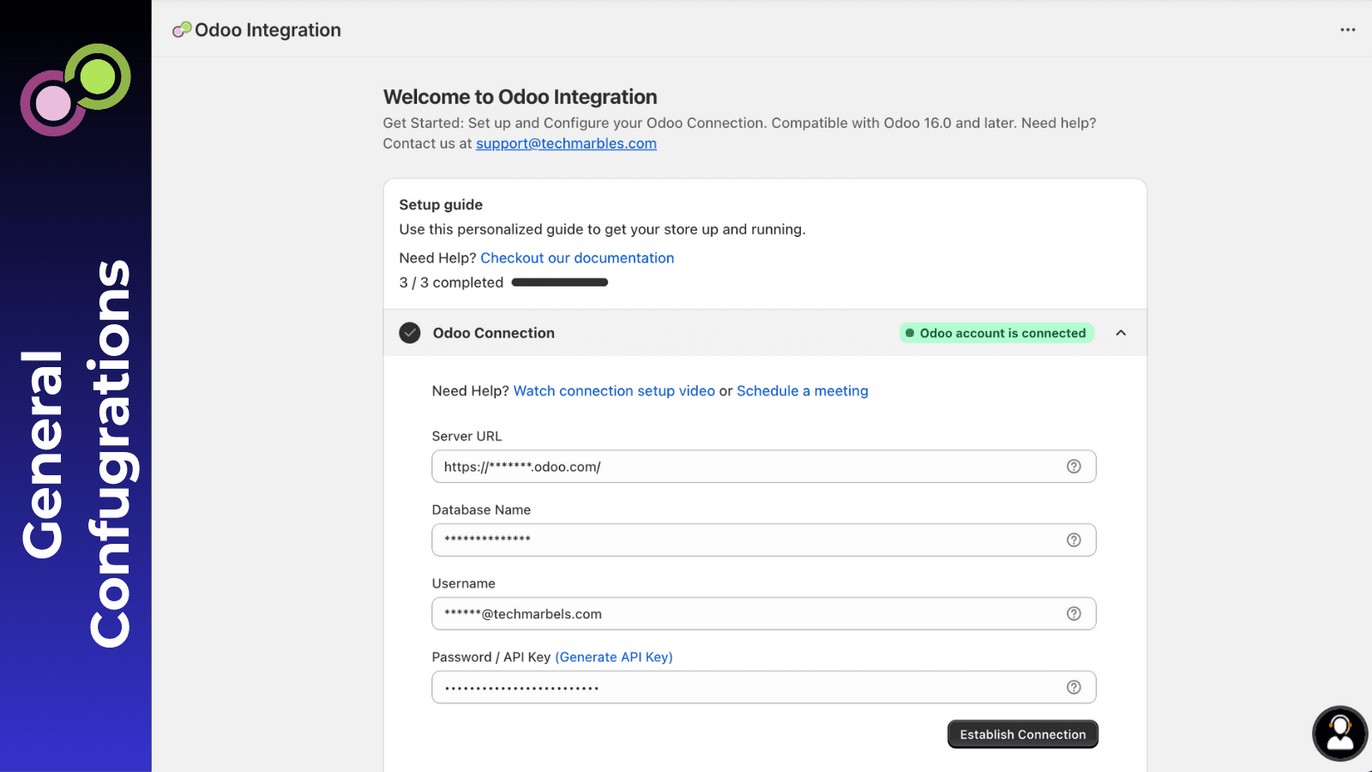Click the Server URL help question icon
The width and height of the screenshot is (1372, 772).
1074,467
